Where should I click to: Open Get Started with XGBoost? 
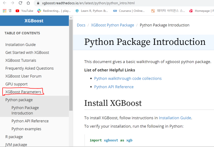pyautogui.click(x=27, y=52)
